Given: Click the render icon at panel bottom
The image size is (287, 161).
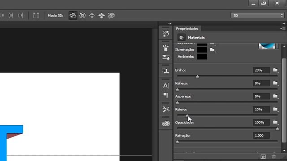Looking at the screenshot, I should tap(263, 157).
